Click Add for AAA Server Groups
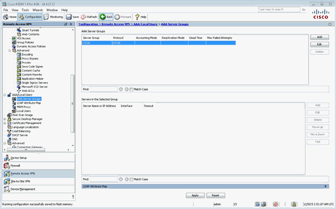 (x=320, y=37)
